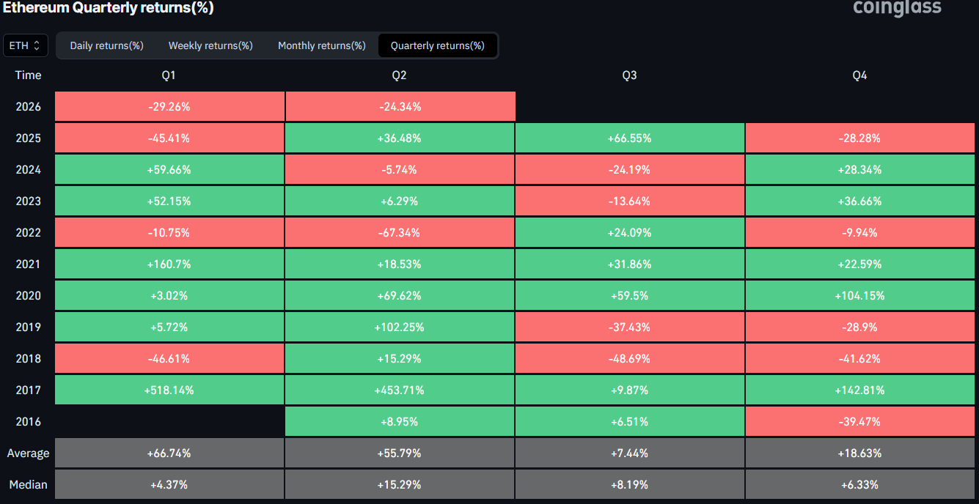Click the 2020 Q4 cell showing +104.15%
979x504 pixels.
click(x=860, y=296)
